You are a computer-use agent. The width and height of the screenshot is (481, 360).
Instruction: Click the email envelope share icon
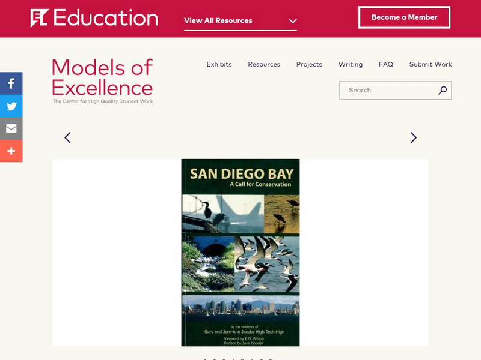(11, 128)
